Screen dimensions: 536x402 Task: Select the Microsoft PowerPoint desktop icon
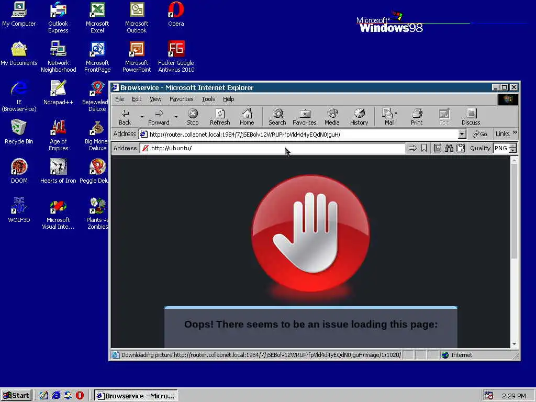137,57
